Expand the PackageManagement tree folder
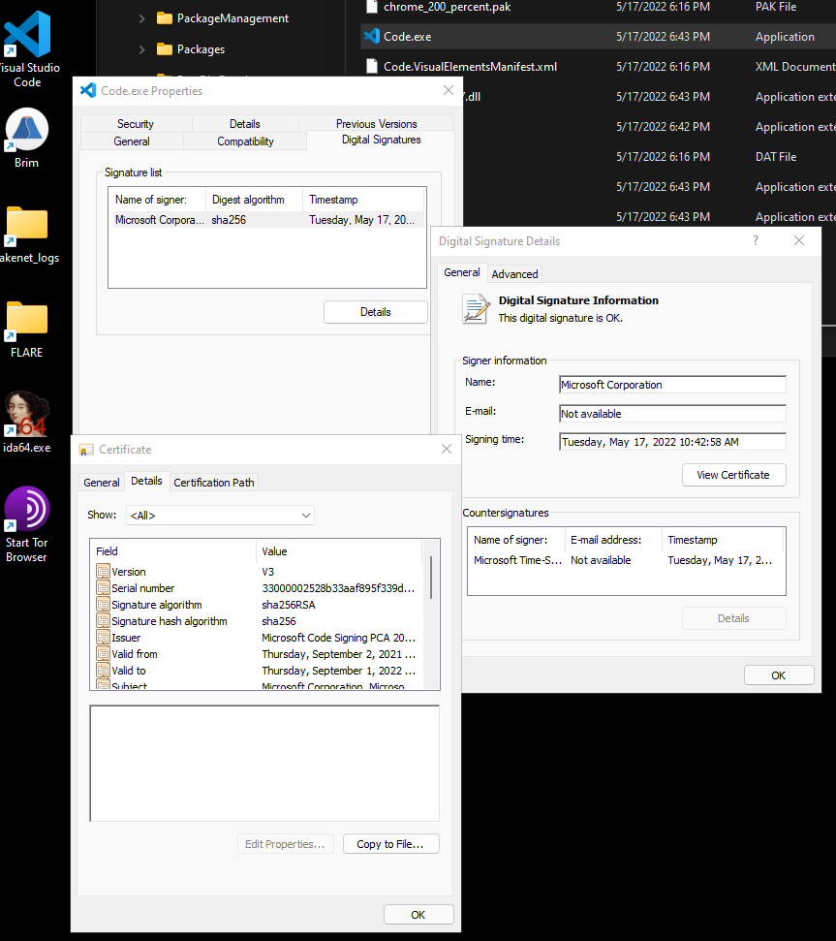Viewport: 836px width, 941px height. (141, 18)
